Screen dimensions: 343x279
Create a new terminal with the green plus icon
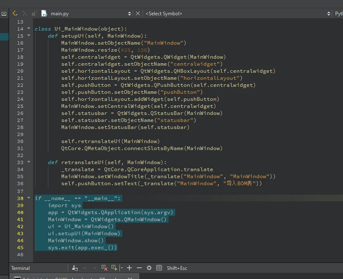point(114,268)
